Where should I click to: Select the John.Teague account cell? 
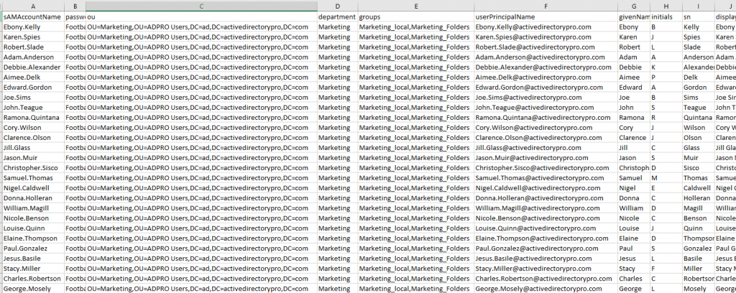[x=33, y=107]
